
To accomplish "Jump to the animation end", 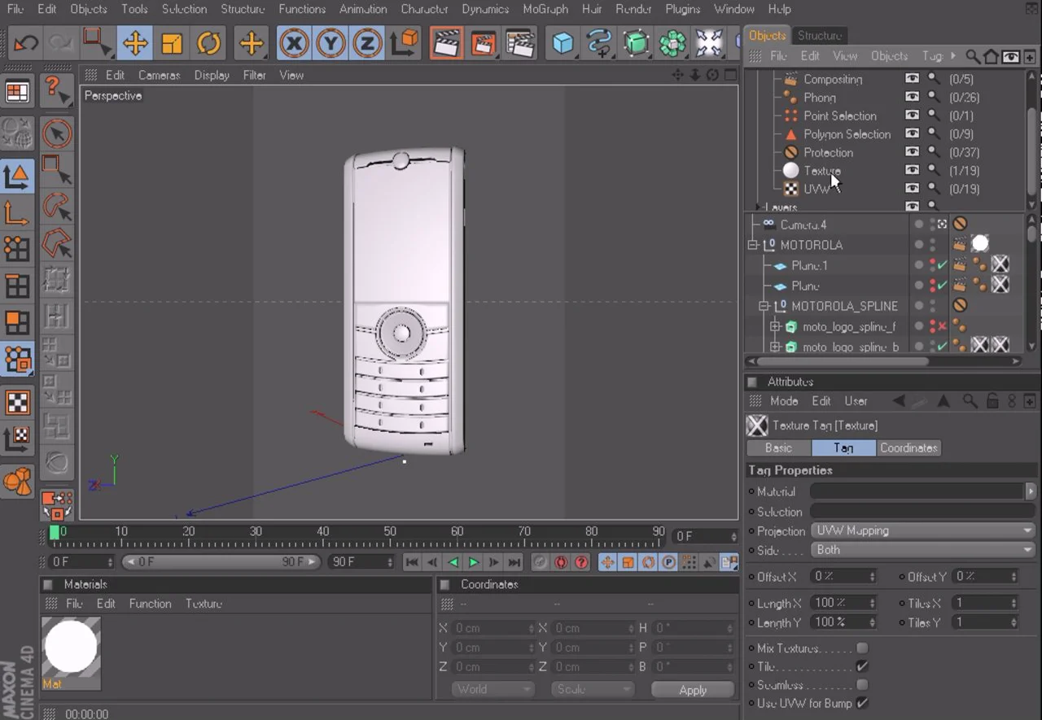I will click(514, 562).
